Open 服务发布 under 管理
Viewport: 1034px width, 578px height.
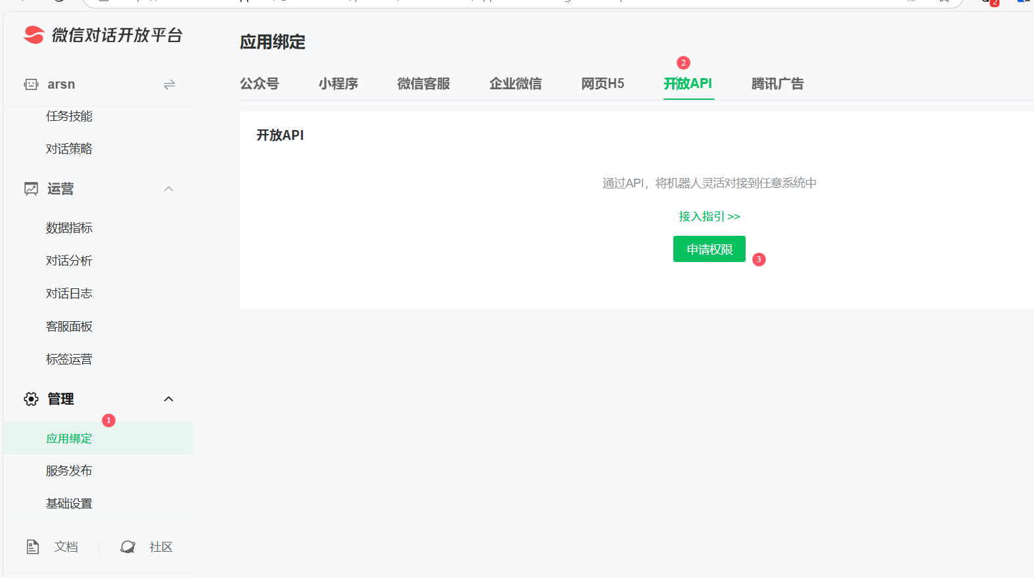coord(69,471)
